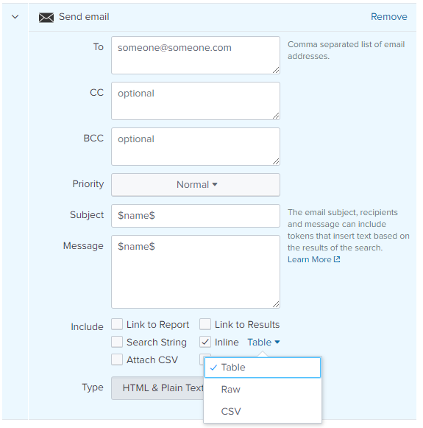Check the Search String option
This screenshot has height=428, width=423.
(x=117, y=342)
